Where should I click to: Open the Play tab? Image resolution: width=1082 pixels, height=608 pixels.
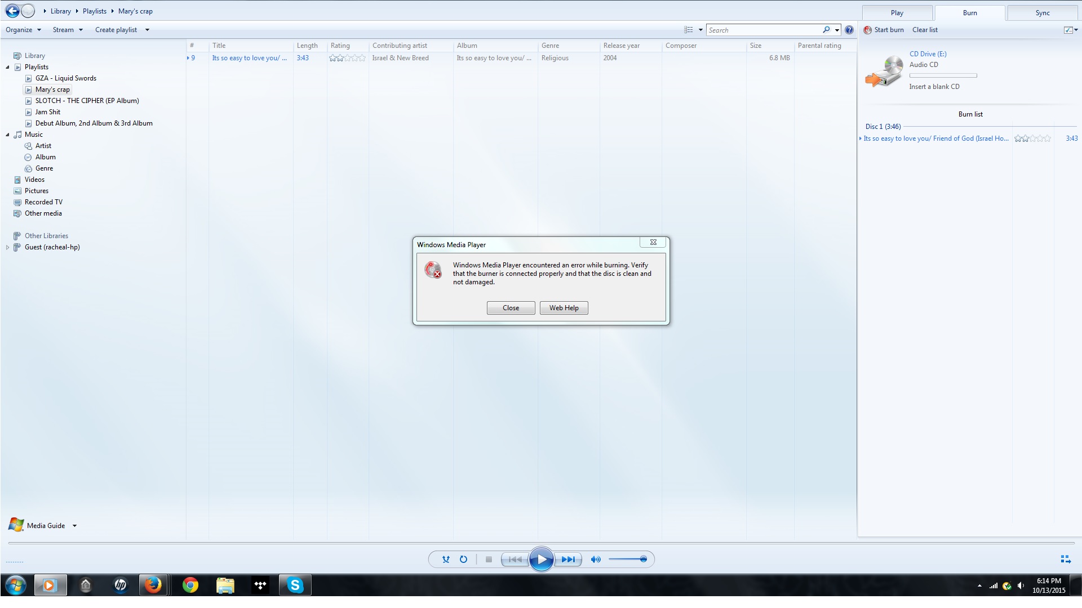[897, 13]
